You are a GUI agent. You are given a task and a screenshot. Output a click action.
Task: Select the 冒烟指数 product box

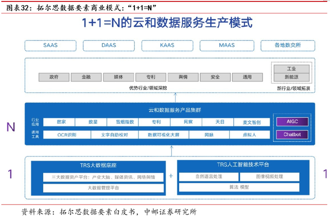click(123, 122)
